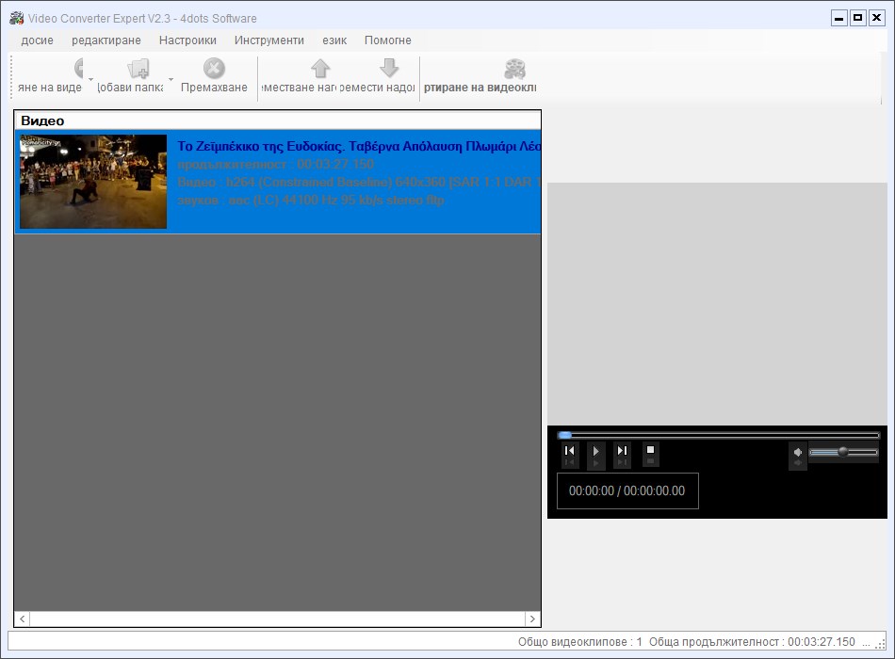This screenshot has height=659, width=895.
Task: Stop playback with the stop button
Action: pos(650,451)
